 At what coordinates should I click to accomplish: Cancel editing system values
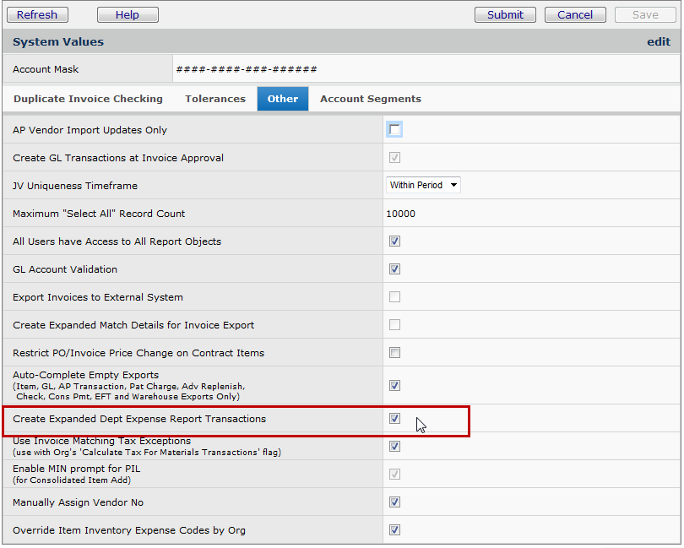tap(575, 14)
